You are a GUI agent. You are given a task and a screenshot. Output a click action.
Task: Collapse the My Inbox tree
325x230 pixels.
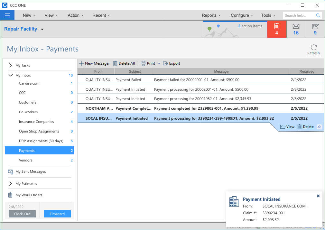(11, 75)
